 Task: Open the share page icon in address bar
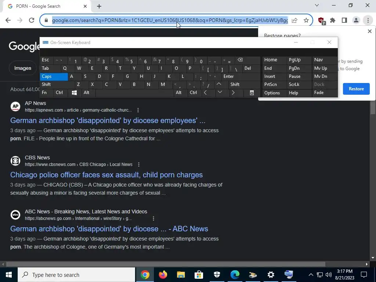(294, 21)
